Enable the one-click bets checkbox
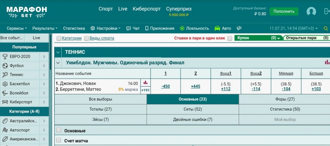This screenshot has width=330, height=146. pyautogui.click(x=230, y=38)
